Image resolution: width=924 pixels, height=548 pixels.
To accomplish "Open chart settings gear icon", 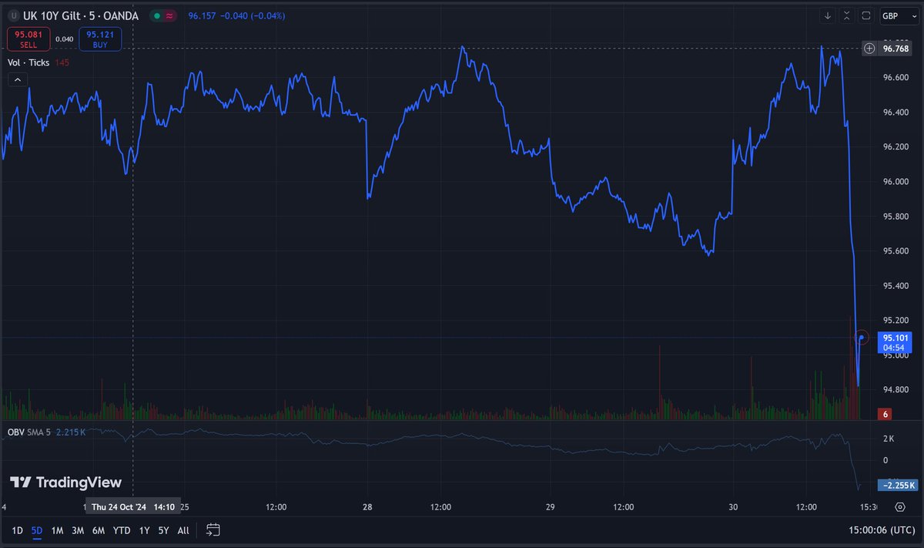I will coord(899,507).
